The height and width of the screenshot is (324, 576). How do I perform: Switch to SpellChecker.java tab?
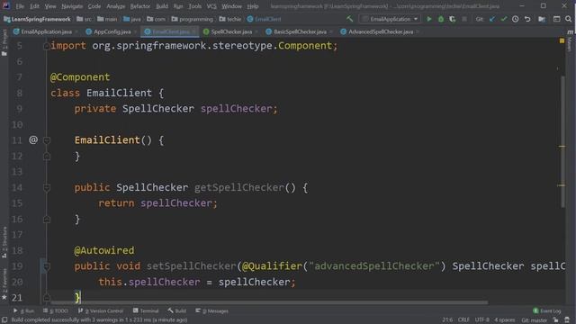tap(231, 31)
